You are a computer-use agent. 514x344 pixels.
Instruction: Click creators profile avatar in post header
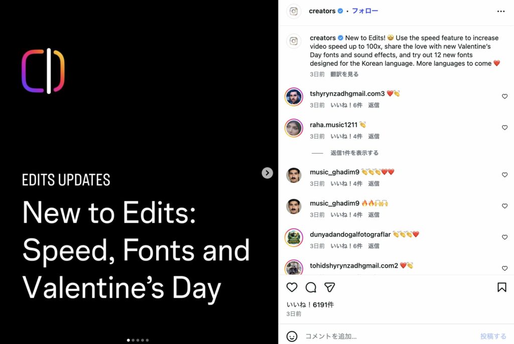[294, 11]
